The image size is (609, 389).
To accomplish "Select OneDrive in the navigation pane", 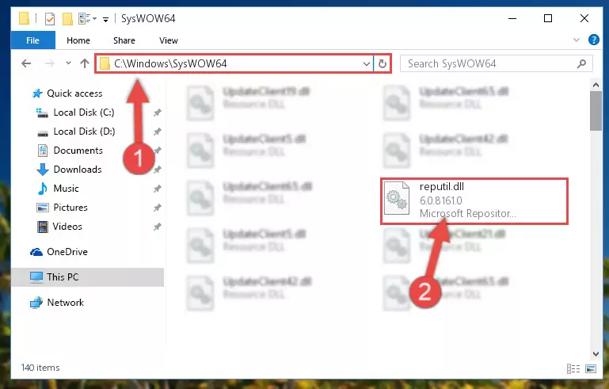I will (67, 252).
